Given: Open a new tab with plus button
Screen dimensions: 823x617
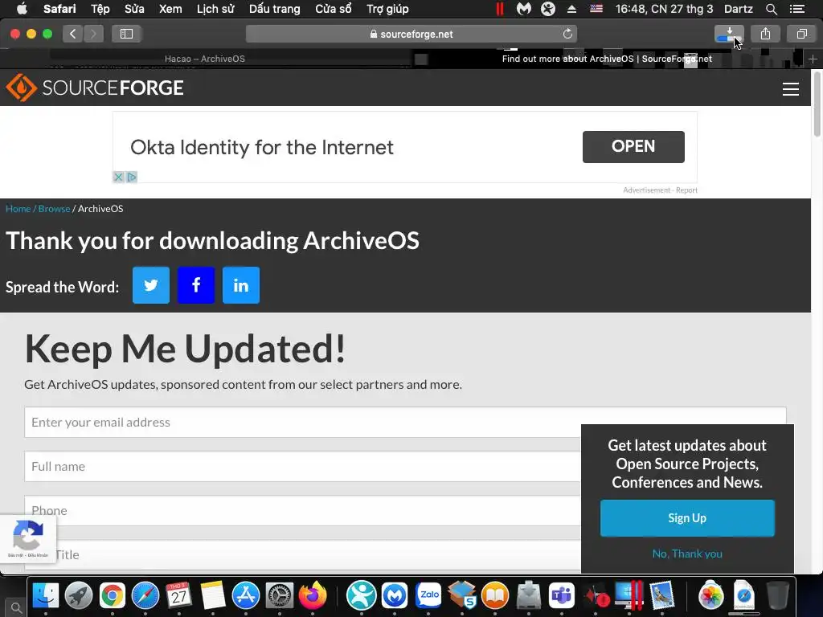Looking at the screenshot, I should (x=813, y=59).
